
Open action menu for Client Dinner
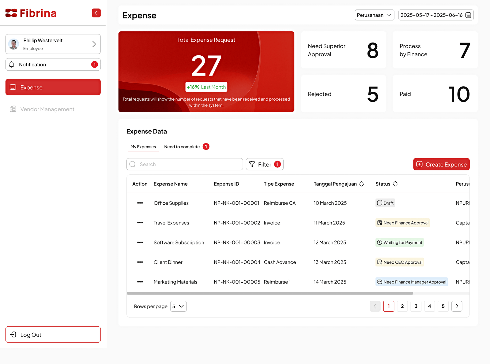140,262
